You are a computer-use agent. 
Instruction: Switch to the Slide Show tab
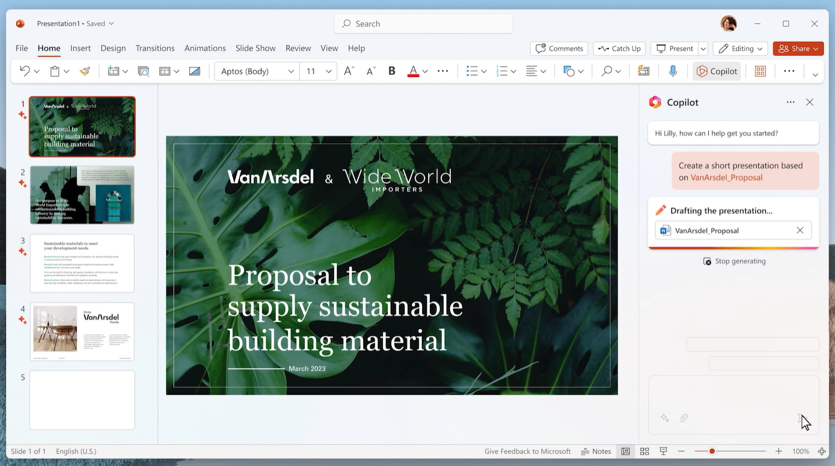pyautogui.click(x=255, y=48)
